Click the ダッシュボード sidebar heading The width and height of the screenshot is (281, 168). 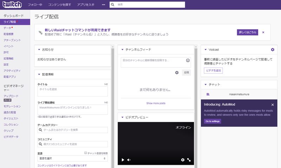pyautogui.click(x=14, y=16)
